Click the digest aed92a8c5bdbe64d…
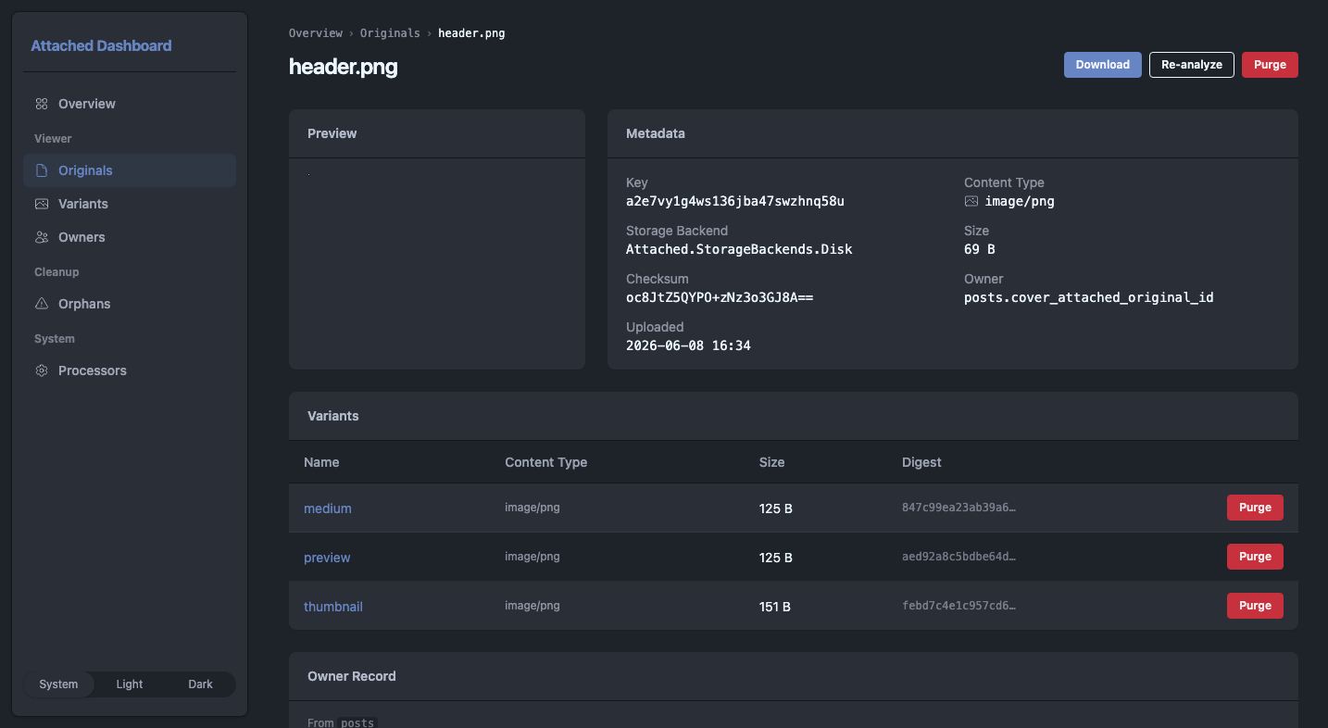Screen dimensions: 1328x728 point(959,557)
